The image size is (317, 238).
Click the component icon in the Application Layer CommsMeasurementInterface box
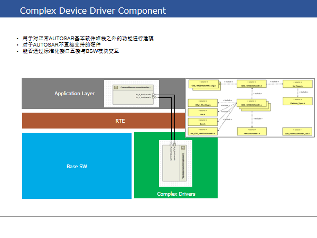tap(116, 87)
